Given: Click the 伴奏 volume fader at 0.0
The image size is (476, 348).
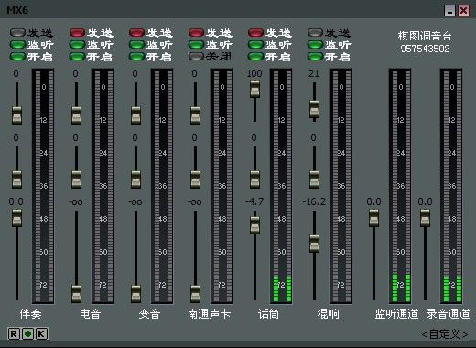Looking at the screenshot, I should [16, 218].
